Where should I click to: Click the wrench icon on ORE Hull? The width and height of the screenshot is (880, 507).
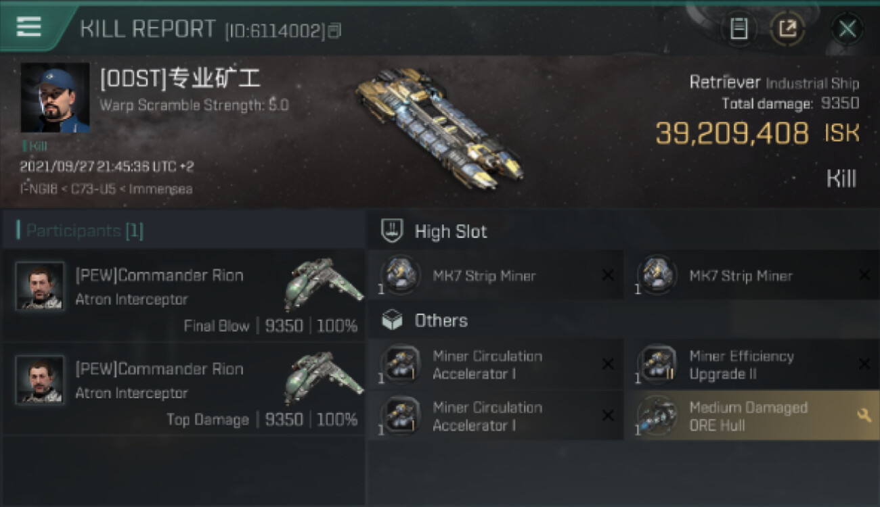click(x=864, y=416)
